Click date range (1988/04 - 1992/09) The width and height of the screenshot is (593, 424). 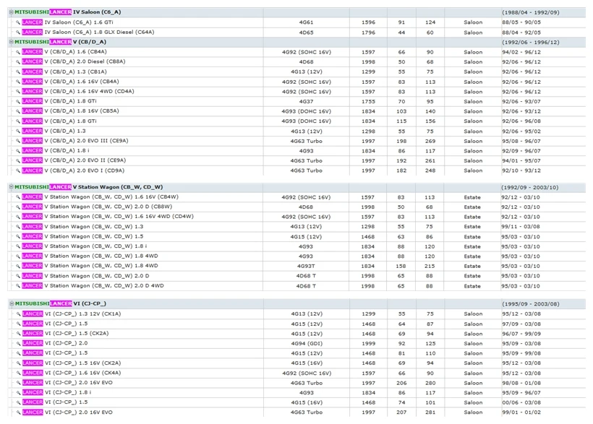tap(531, 12)
